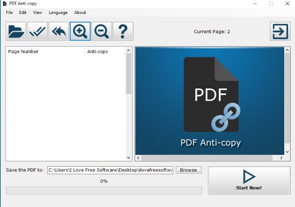This screenshot has height=207, width=295.
Task: Click the page list scroll-down arrow
Action: [129, 158]
